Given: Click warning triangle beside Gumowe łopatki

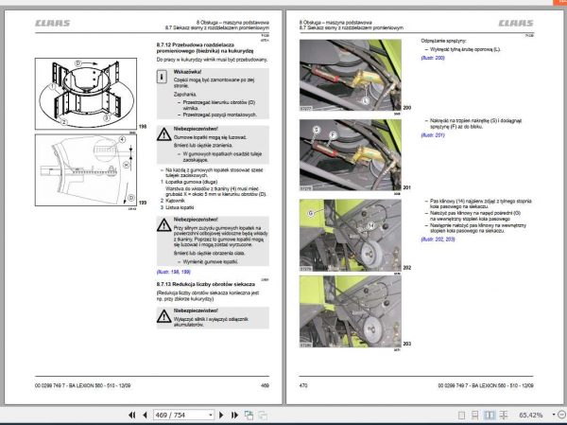Looking at the screenshot, I should pos(164,134).
